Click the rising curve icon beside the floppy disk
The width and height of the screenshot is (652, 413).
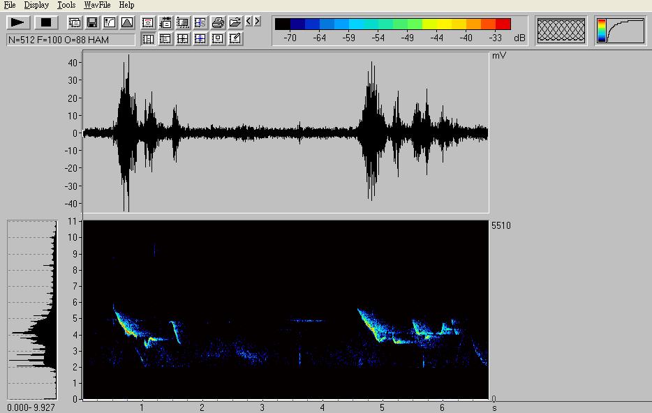point(109,23)
